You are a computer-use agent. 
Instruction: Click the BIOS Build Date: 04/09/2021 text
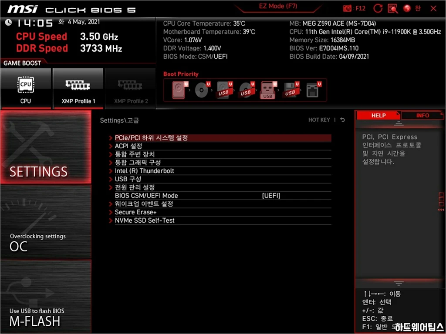coord(329,57)
